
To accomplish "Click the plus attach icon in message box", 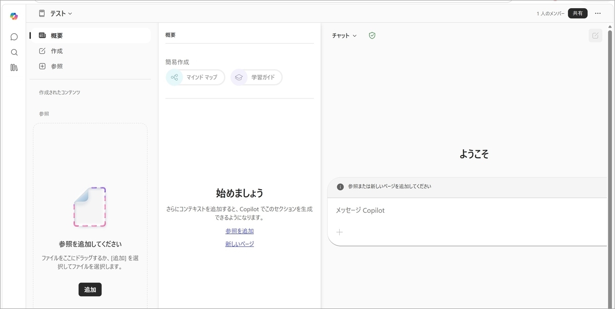I will [x=339, y=232].
